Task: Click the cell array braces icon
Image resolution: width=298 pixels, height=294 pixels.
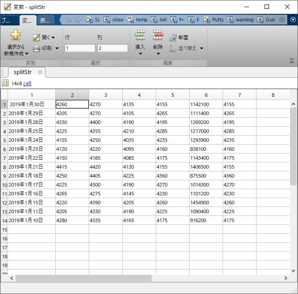Action: coord(5,83)
